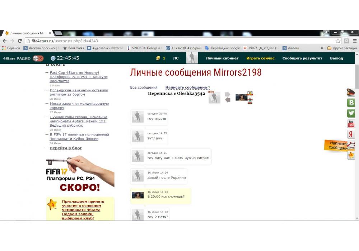
Task: Expand hidden bookmarks with double chevron
Action: point(322,48)
